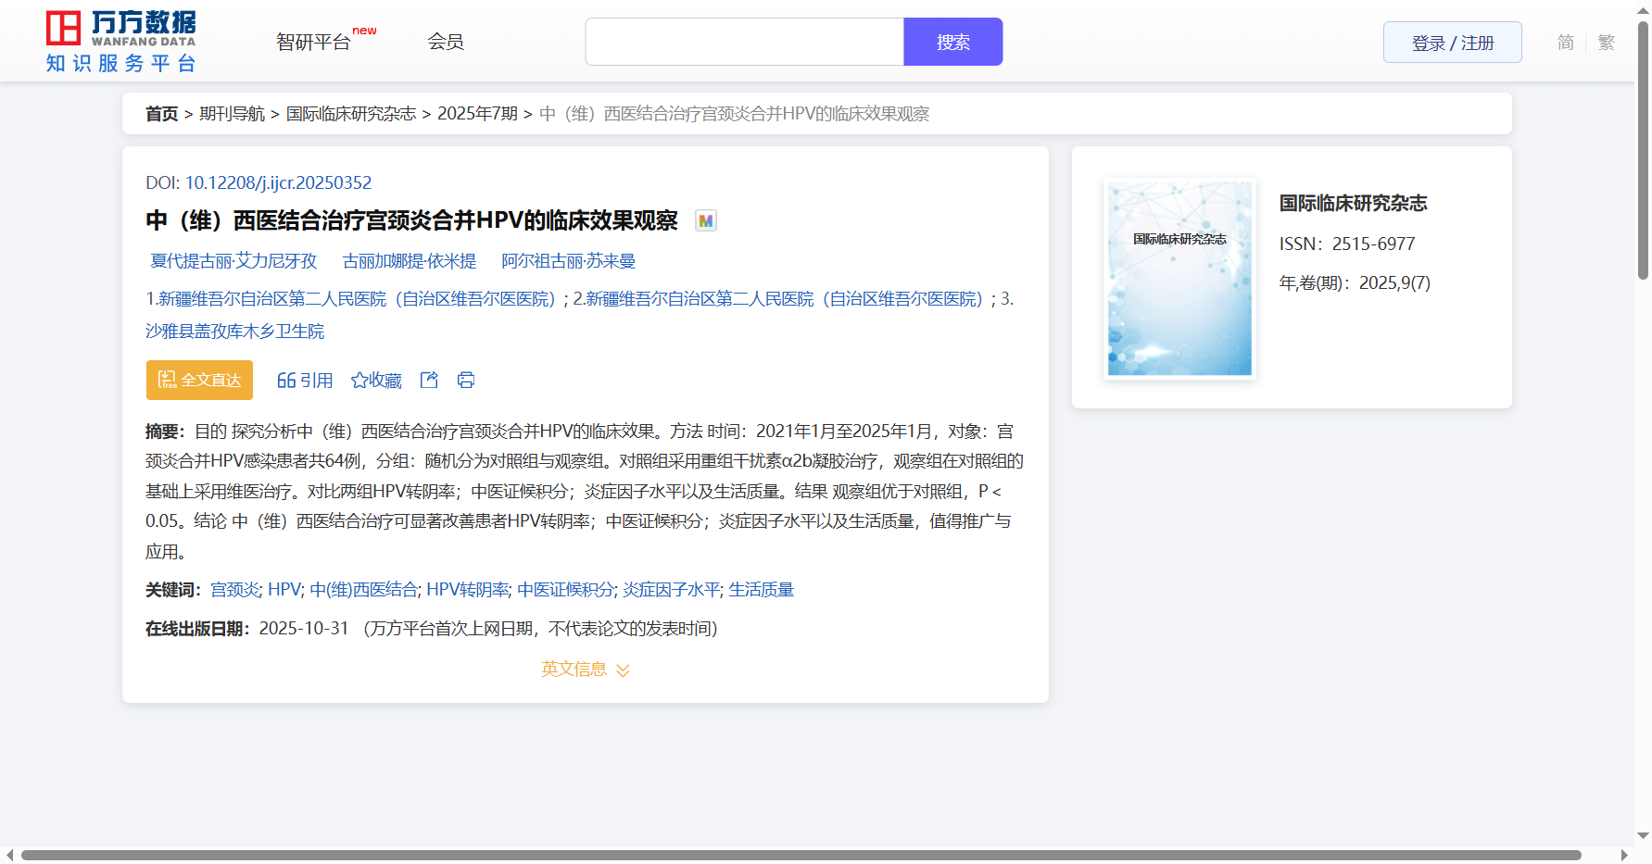Click the horizontal scrollbar at bottom
This screenshot has width=1652, height=864.
pyautogui.click(x=801, y=855)
